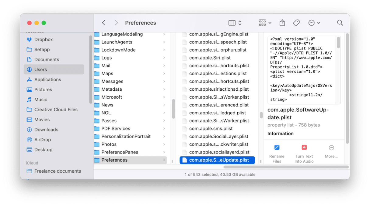Click the XML preview scrollbar
Screen dimensions: 370x206
click(338, 42)
